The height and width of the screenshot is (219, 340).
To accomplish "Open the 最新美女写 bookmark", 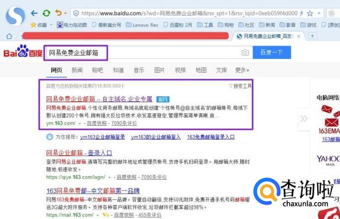I will (x=107, y=25).
